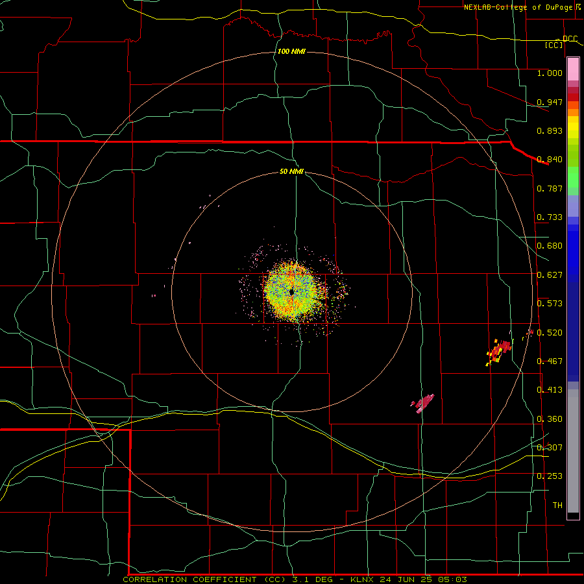584x584 pixels.
Task: Select the 0.733 scale value
Action: click(x=550, y=217)
